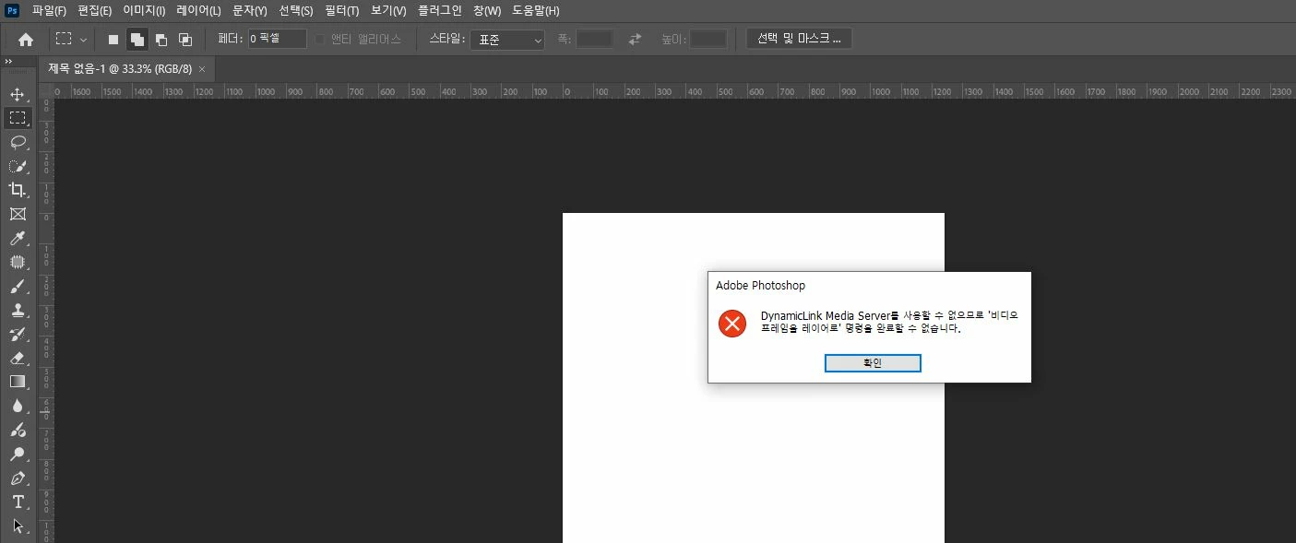1296x543 pixels.
Task: Open the 도움말(H) menu
Action: tap(536, 11)
